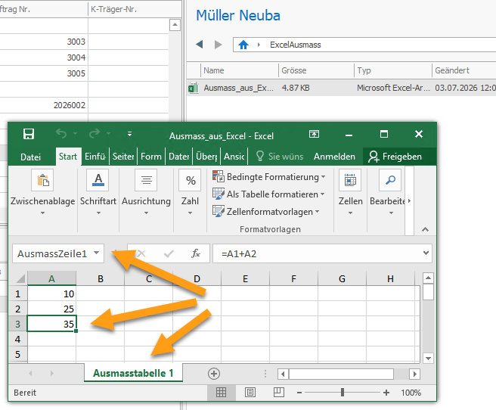Select the Ausmasstabelle 1 sheet tab
496x410 pixels.
coord(133,373)
